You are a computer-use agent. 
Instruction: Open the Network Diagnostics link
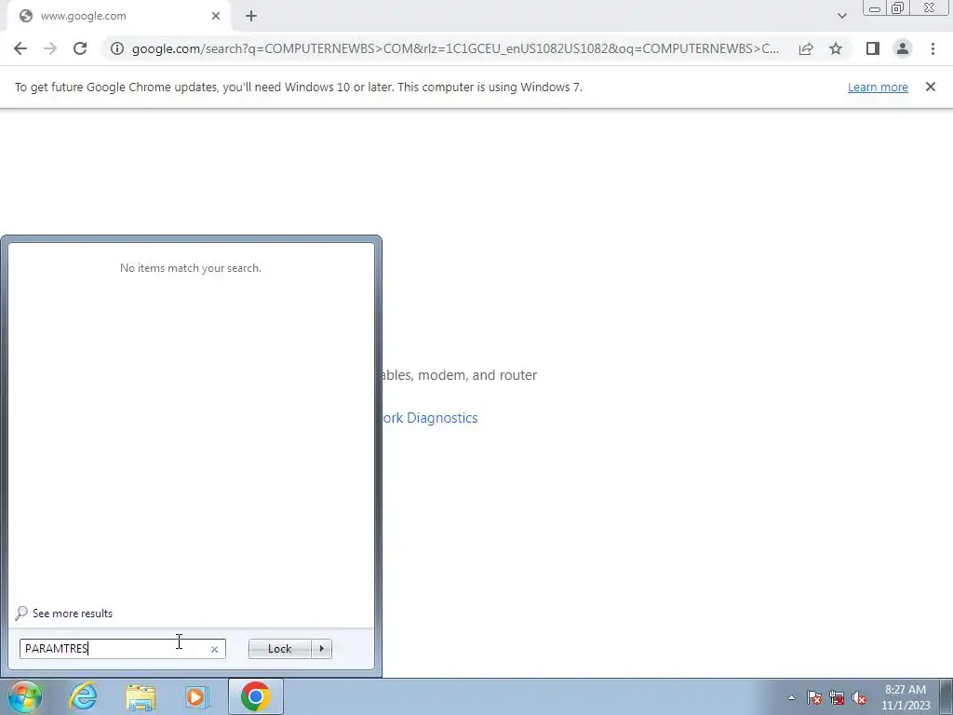coord(430,418)
